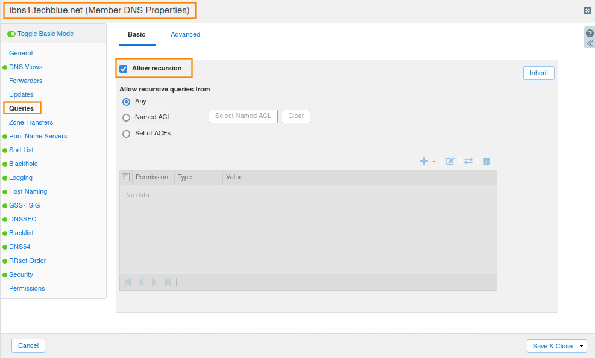Collapse the side panel with double chevron icon

[590, 43]
